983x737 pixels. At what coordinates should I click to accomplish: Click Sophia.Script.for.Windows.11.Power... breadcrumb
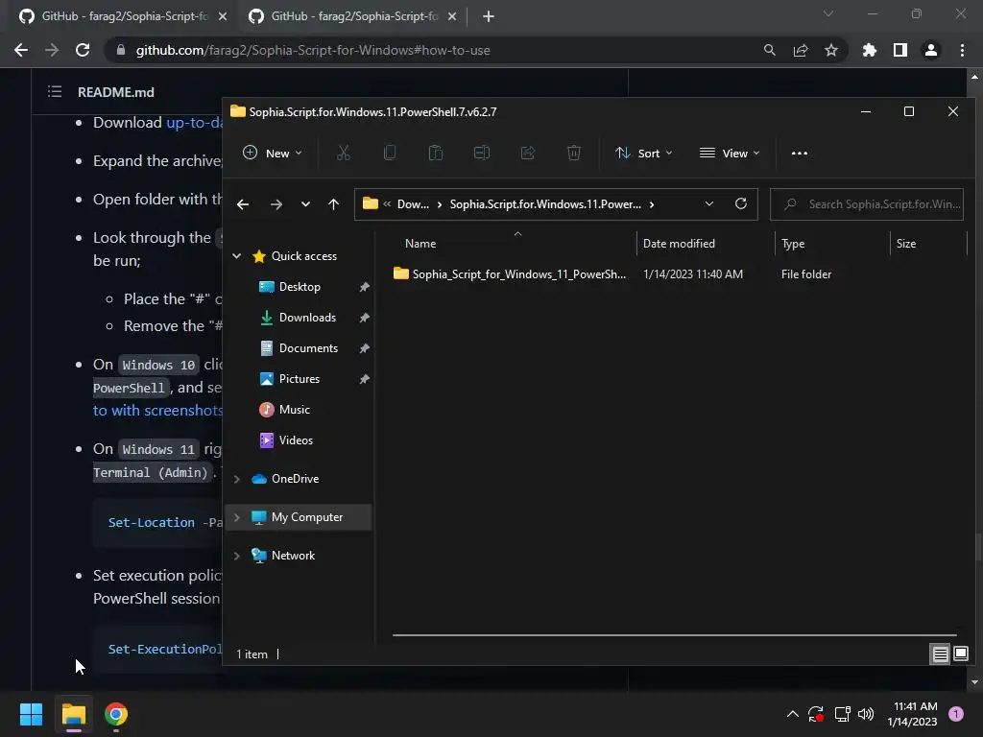(x=545, y=204)
